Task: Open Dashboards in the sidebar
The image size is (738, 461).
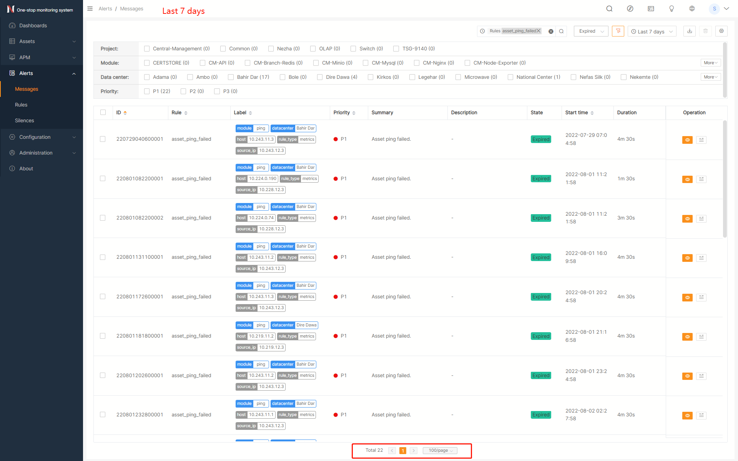Action: (33, 25)
